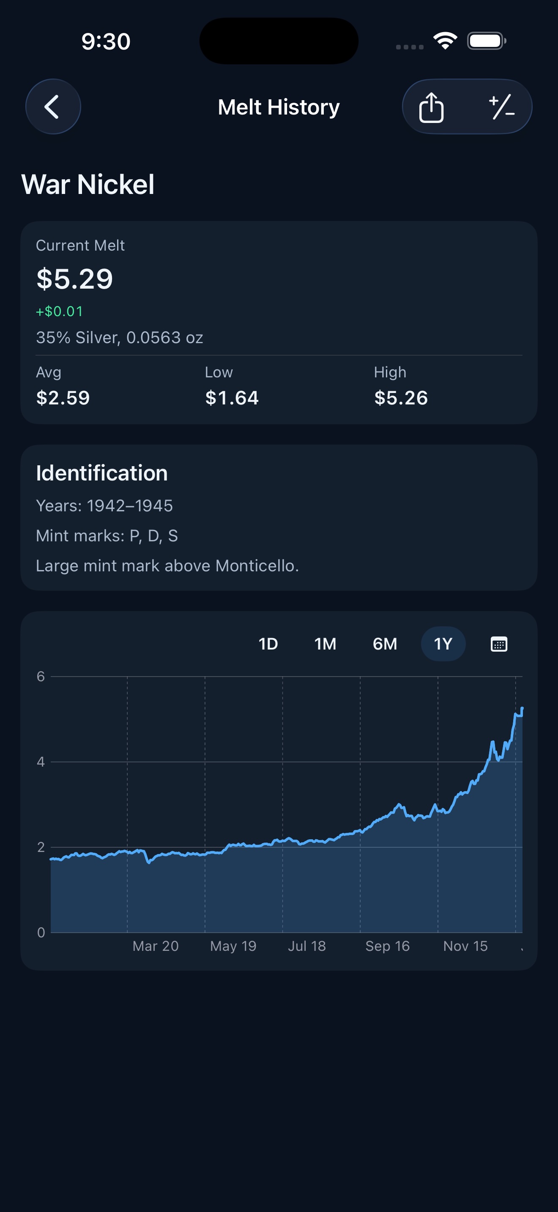Image resolution: width=558 pixels, height=1212 pixels.
Task: Tap the Avg $2.59 statistic
Action: (x=63, y=398)
